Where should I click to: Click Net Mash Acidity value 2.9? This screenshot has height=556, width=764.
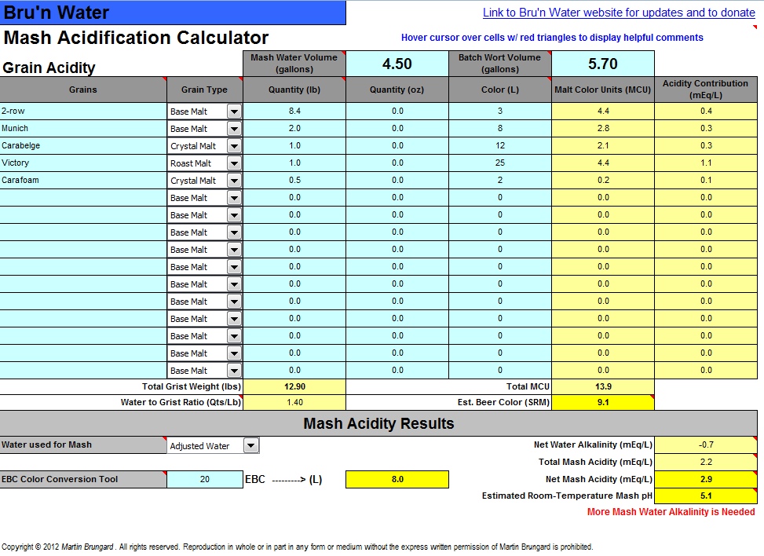click(x=706, y=480)
